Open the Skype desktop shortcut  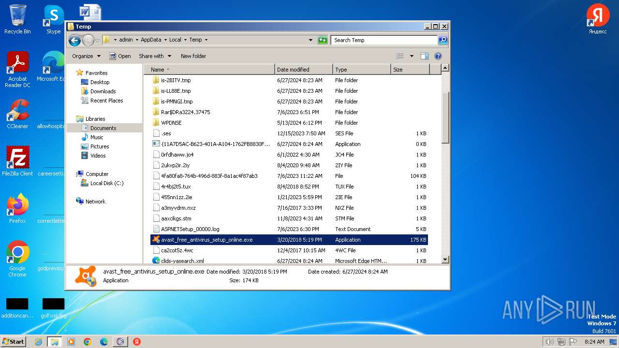click(54, 19)
